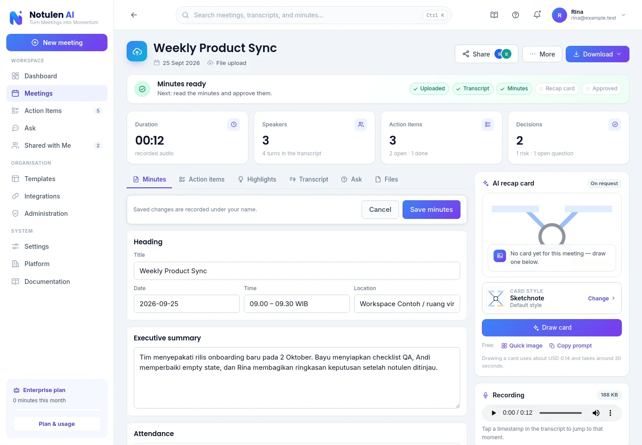642x445 pixels.
Task: Seek in the recording progress bar
Action: [x=560, y=413]
